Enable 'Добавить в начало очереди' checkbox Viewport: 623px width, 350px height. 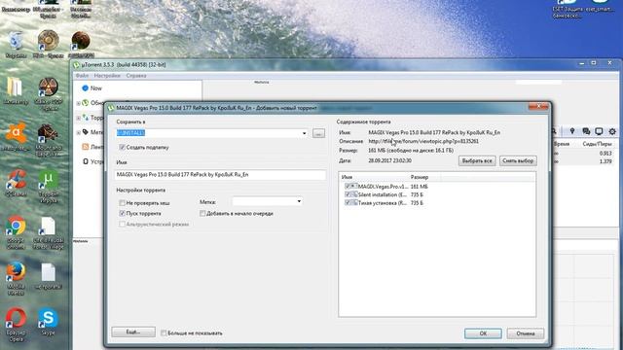(202, 214)
